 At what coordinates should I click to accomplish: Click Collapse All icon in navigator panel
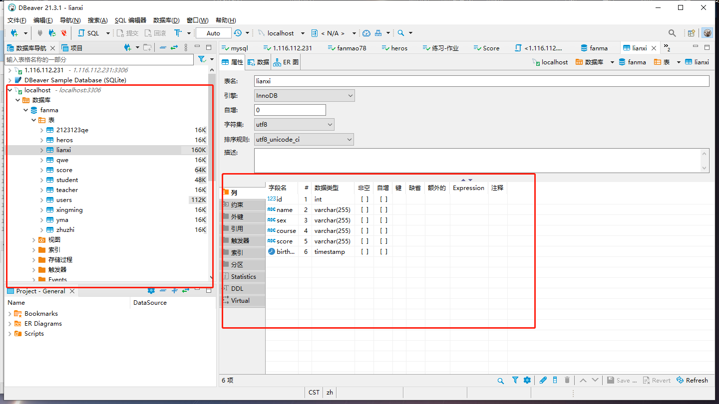tap(163, 47)
